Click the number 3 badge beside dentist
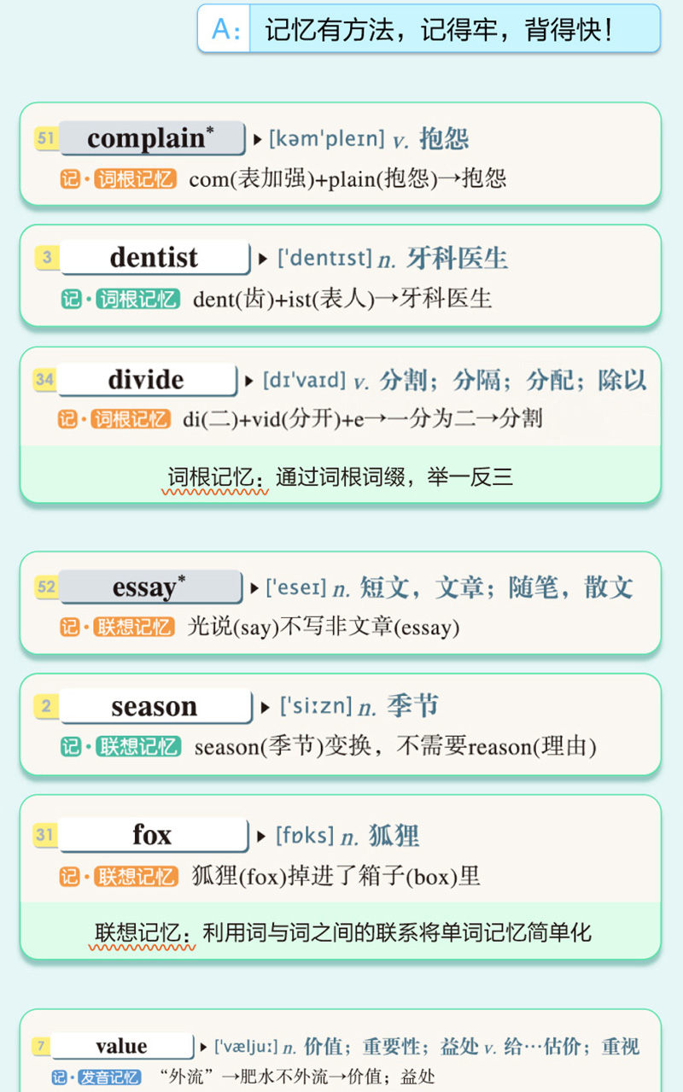This screenshot has height=1092, width=683. pos(47,257)
